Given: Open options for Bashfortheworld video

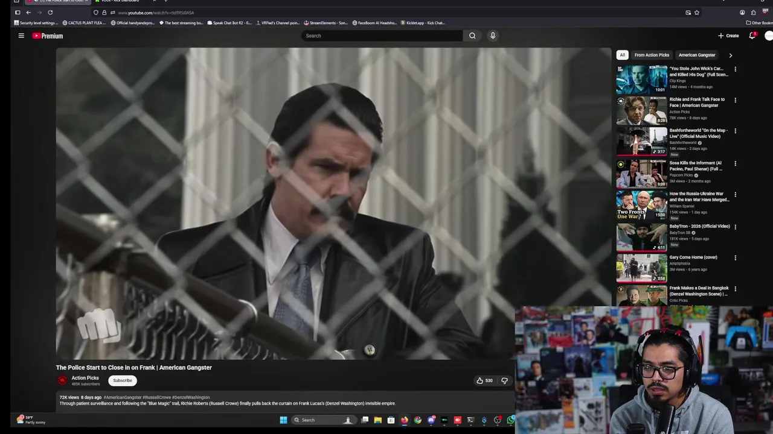Looking at the screenshot, I should pyautogui.click(x=735, y=131).
